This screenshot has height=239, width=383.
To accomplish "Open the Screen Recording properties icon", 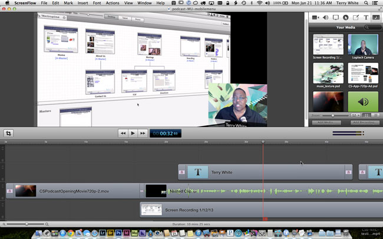I will click(336, 18).
